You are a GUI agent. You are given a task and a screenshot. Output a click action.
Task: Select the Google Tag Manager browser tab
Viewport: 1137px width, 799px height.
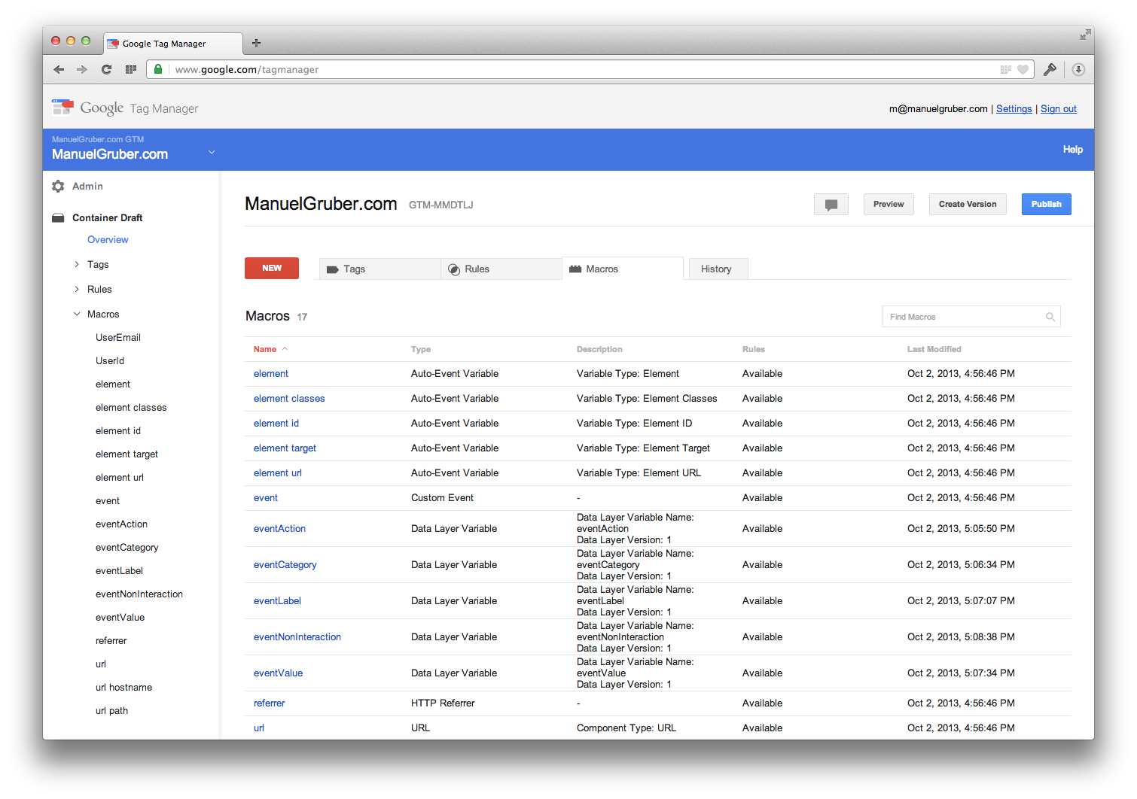172,44
